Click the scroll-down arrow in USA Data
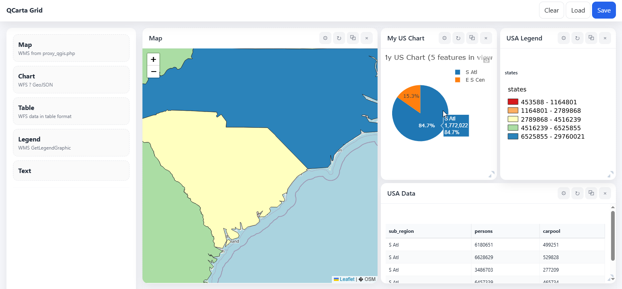 point(613,278)
